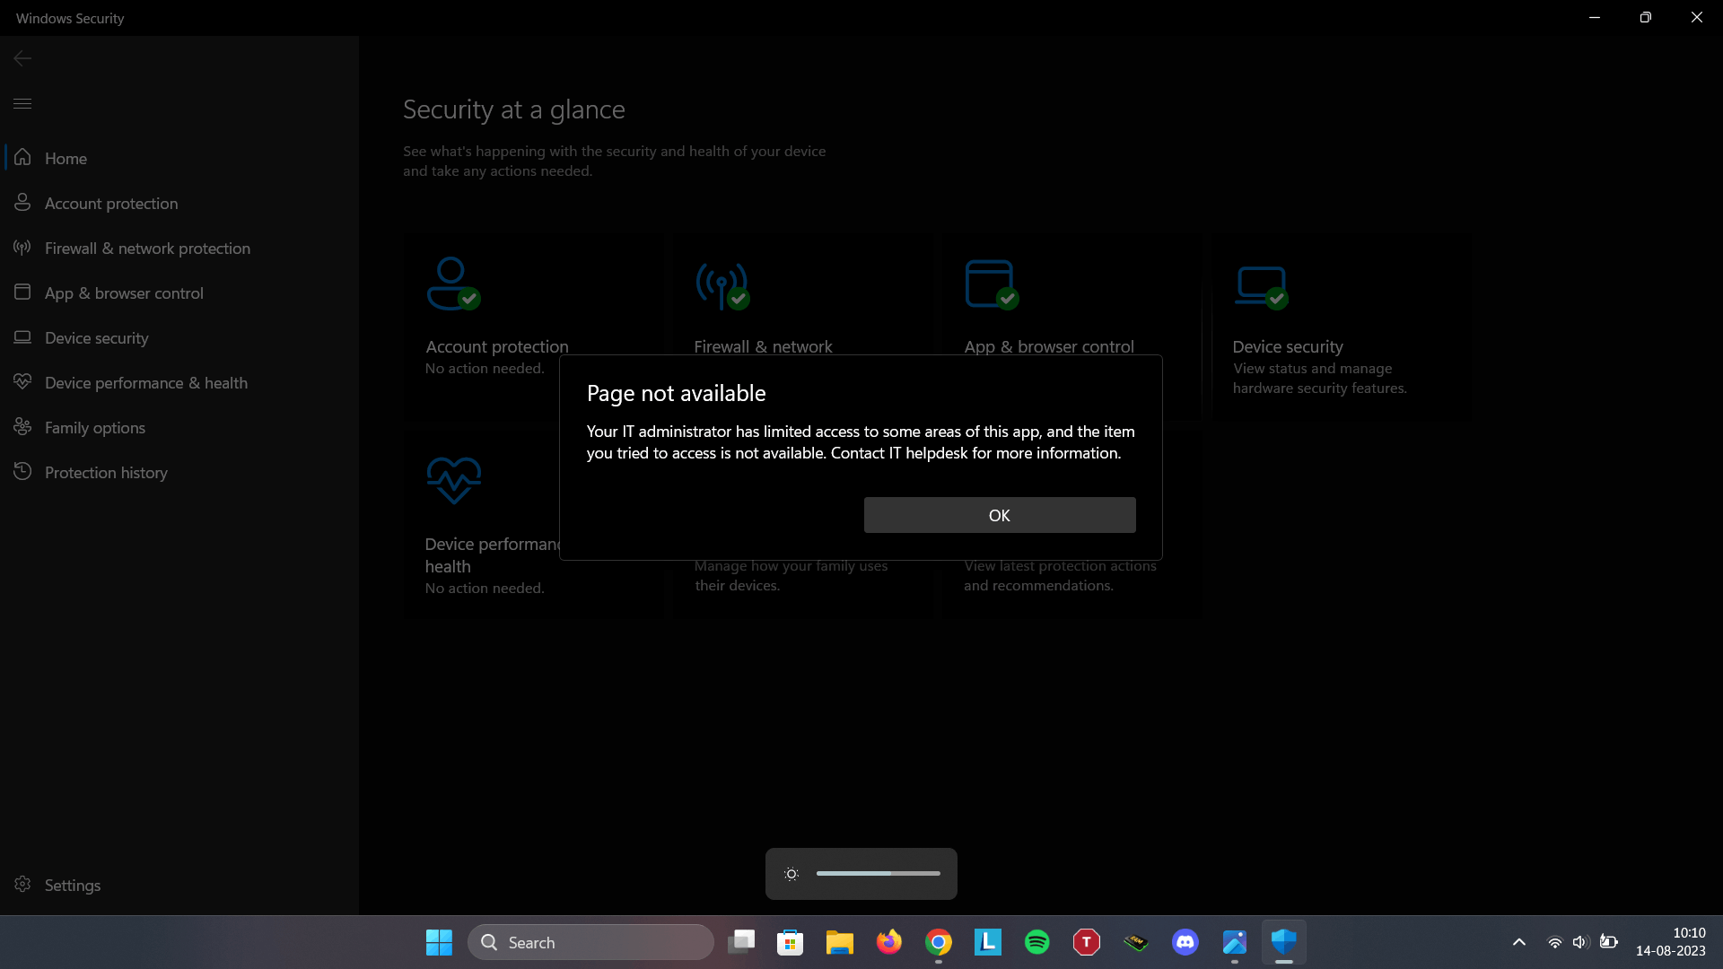Click 'Manage how your family uses' text
This screenshot has width=1723, height=969.
pos(791,566)
